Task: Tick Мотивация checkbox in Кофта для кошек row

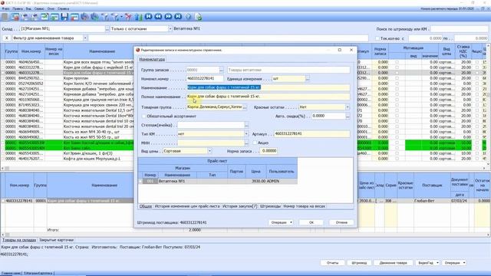Action: click(397, 159)
